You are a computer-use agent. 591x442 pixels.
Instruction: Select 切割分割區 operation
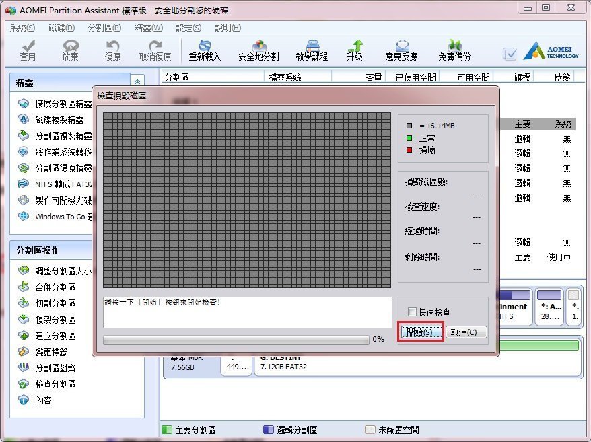[46, 303]
